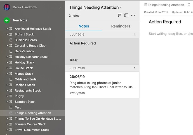
Task: Click the Menus Stack stack icon
Action: [x=11, y=74]
